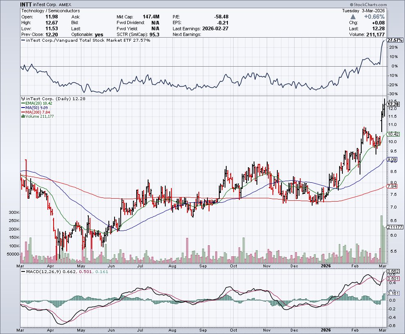Click the up-arrow triangle beside +0.66%
The width and height of the screenshot is (405, 334).
click(x=353, y=17)
